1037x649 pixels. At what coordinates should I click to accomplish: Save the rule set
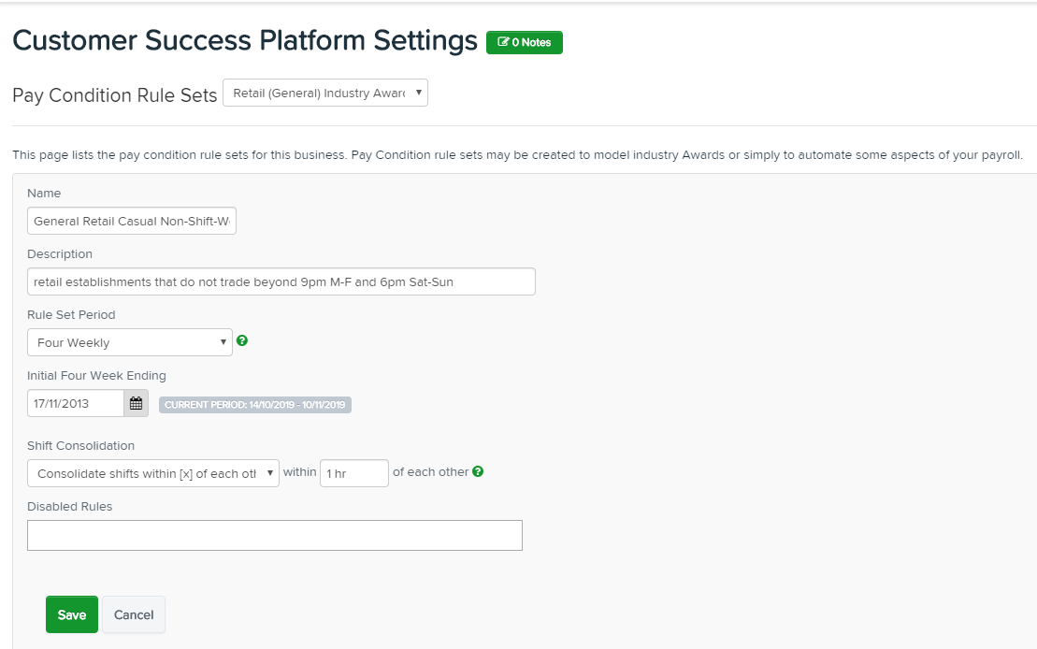point(71,614)
